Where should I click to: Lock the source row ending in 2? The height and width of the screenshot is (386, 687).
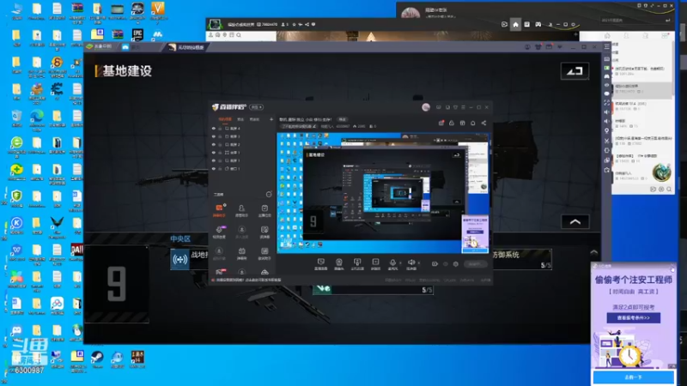pos(220,144)
